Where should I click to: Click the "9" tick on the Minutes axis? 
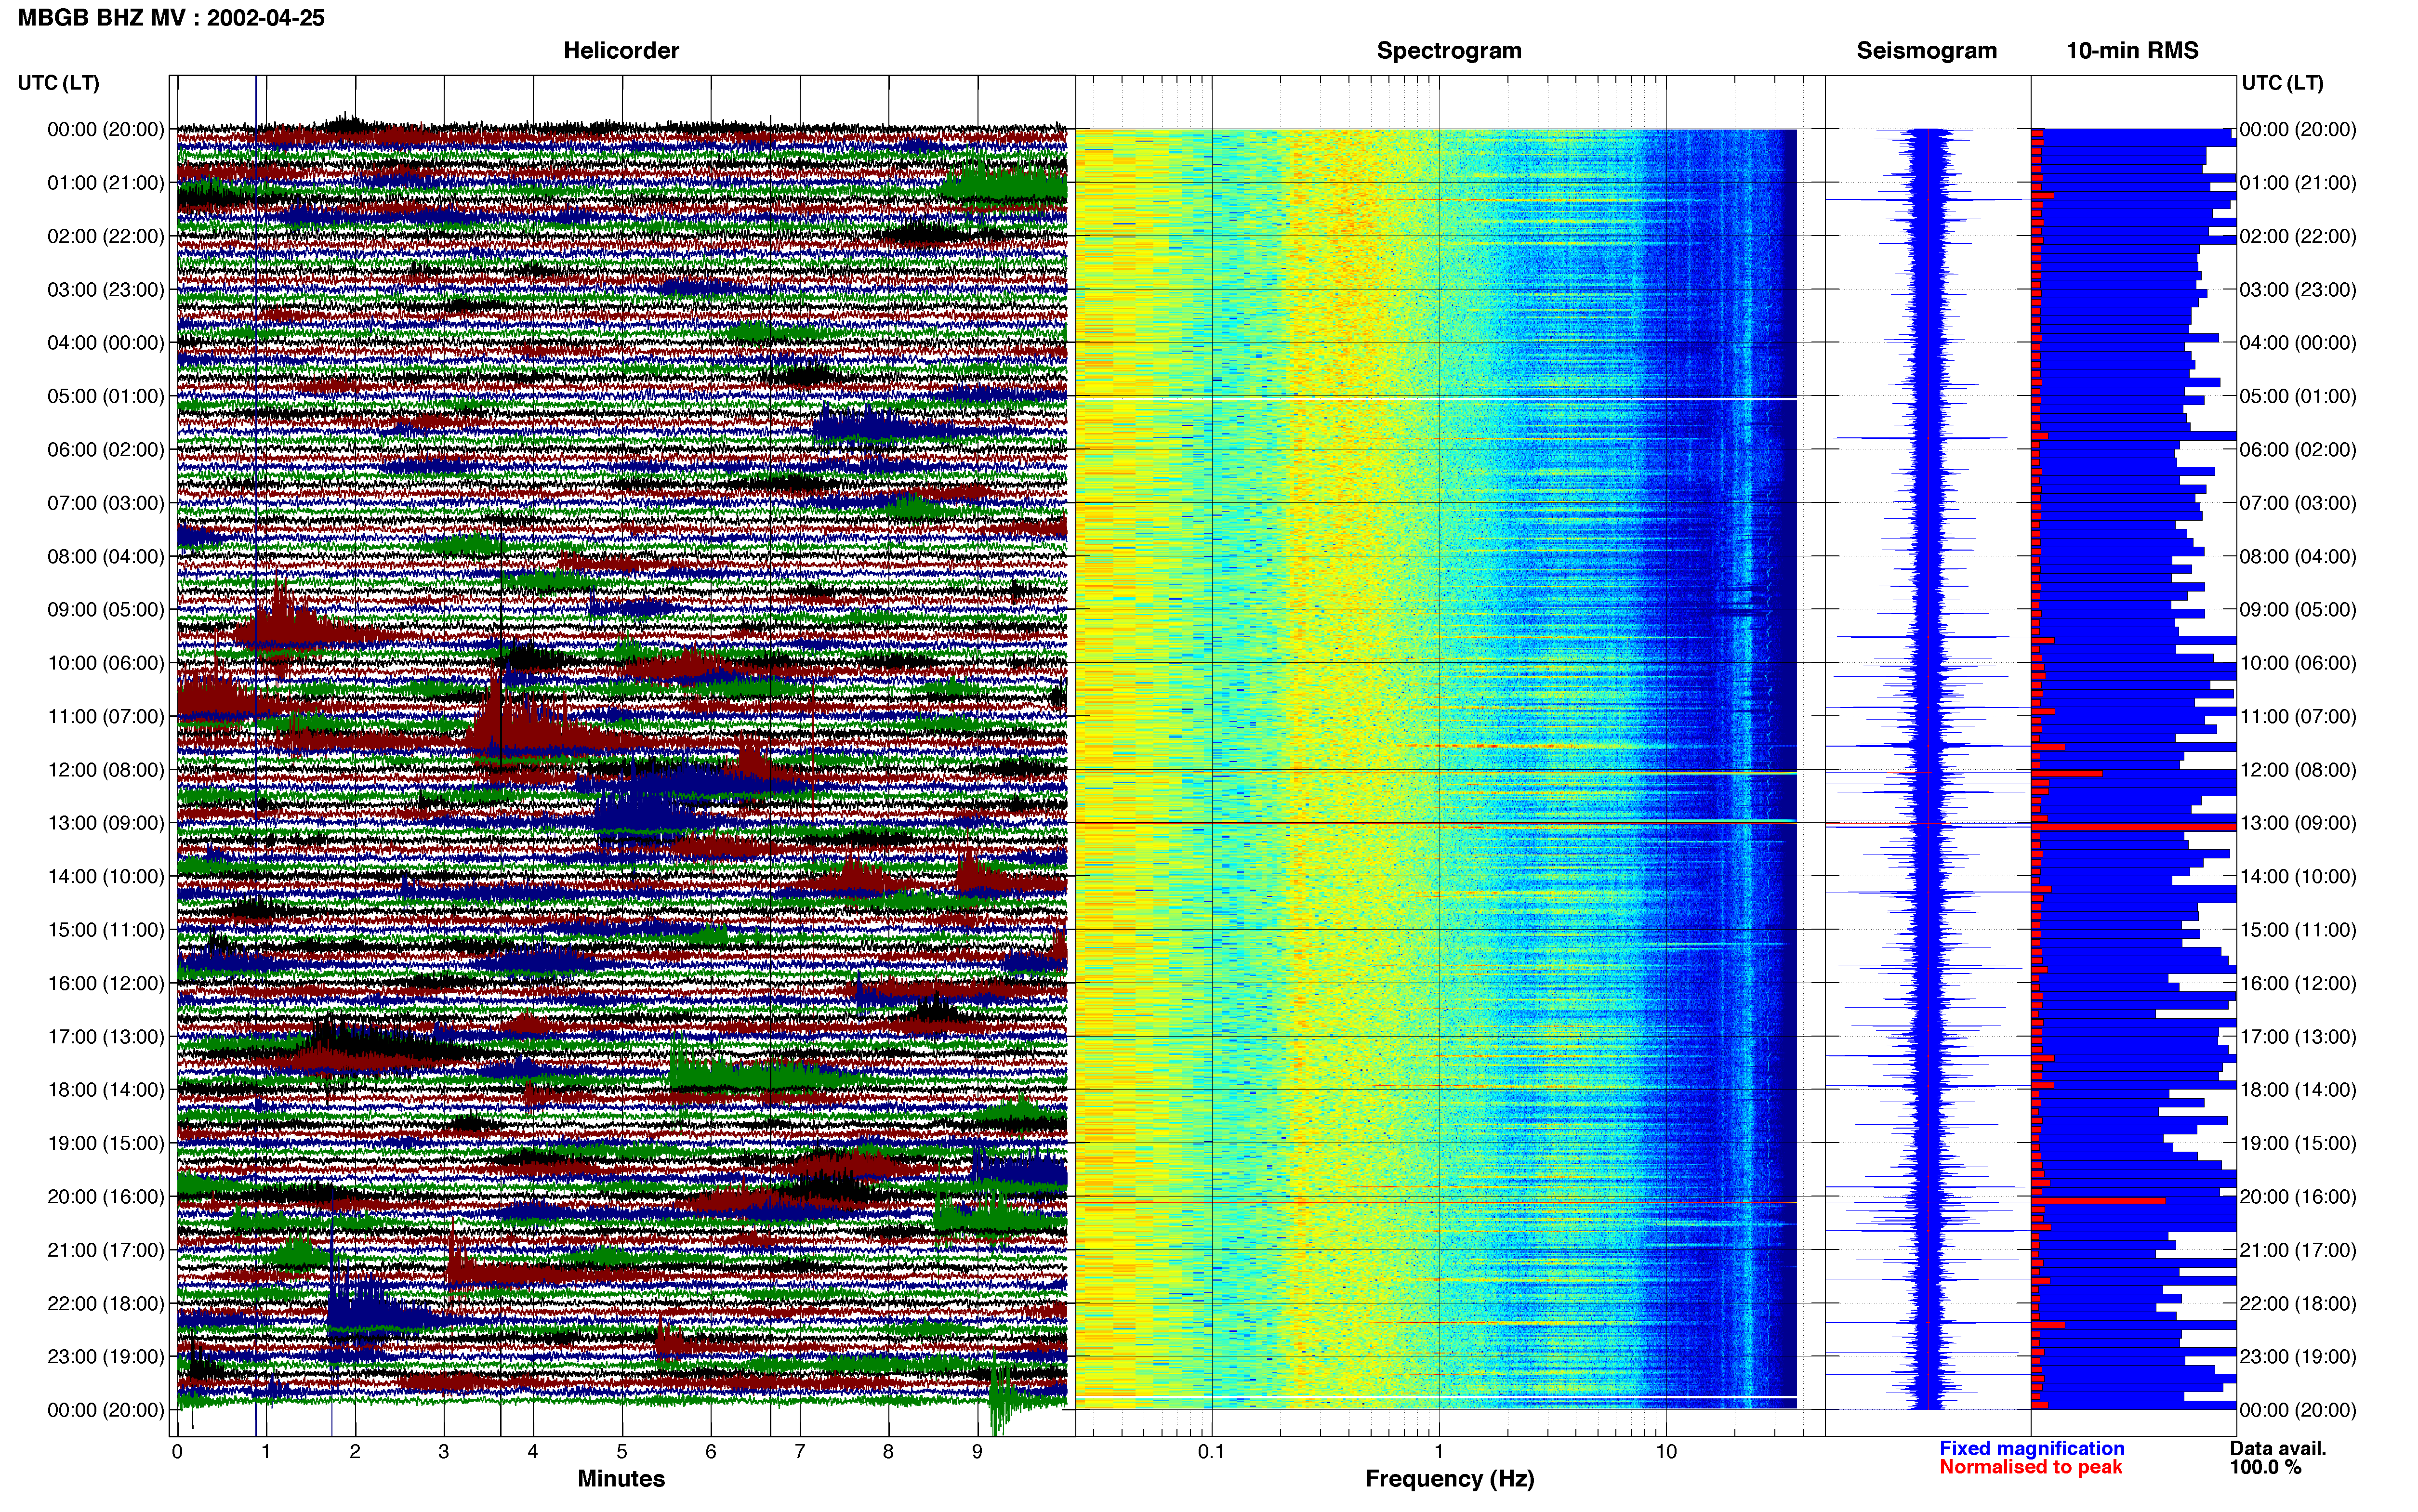978,1452
